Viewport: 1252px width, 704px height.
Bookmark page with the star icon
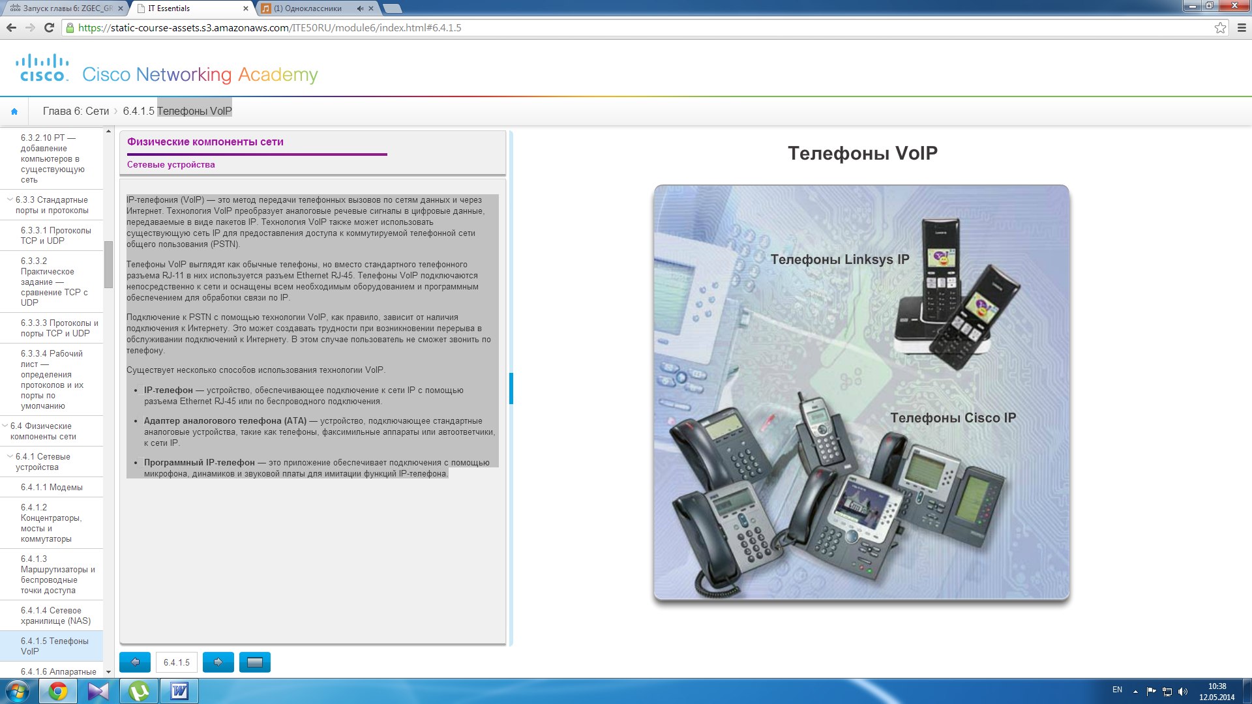(x=1220, y=27)
